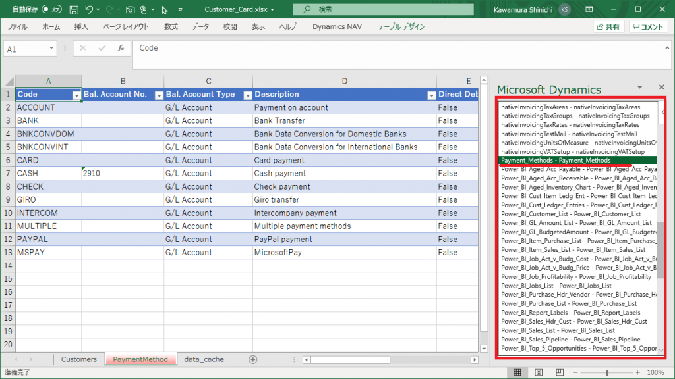The width and height of the screenshot is (675, 379).
Task: Click the zoom out minus button
Action: tap(575, 372)
